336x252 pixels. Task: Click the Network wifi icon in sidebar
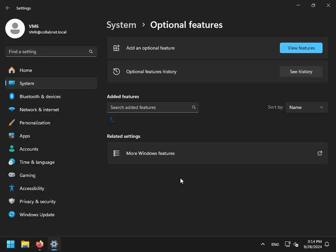(x=12, y=109)
